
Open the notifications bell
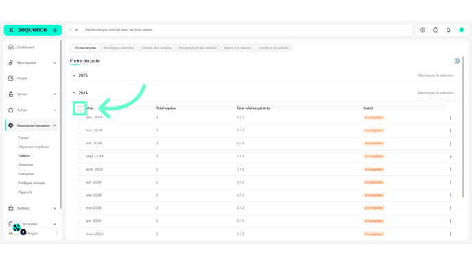[449, 30]
